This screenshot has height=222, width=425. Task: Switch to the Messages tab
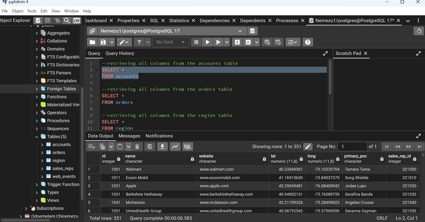[x=129, y=136]
